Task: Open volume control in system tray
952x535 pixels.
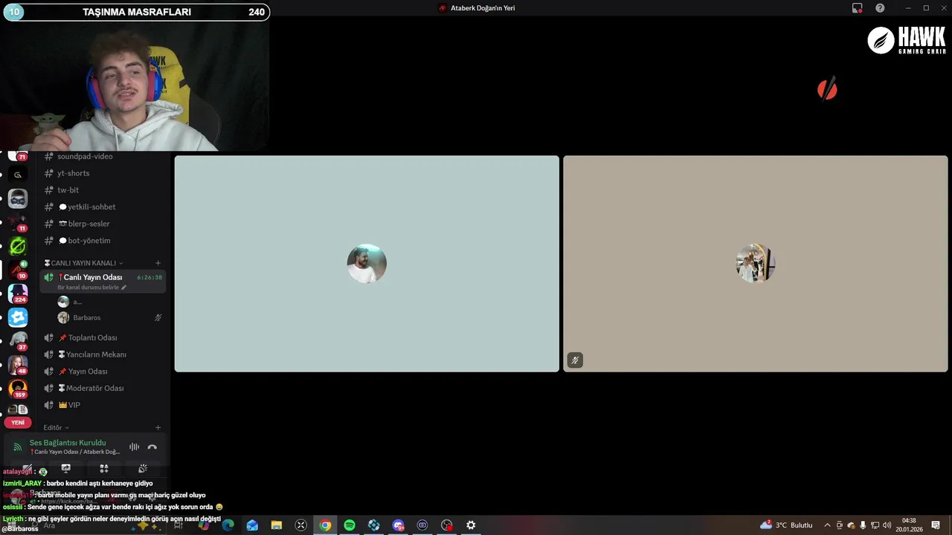Action: pos(887,525)
